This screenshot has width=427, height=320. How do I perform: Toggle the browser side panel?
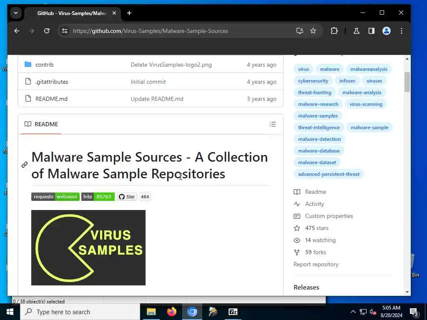coord(372,31)
